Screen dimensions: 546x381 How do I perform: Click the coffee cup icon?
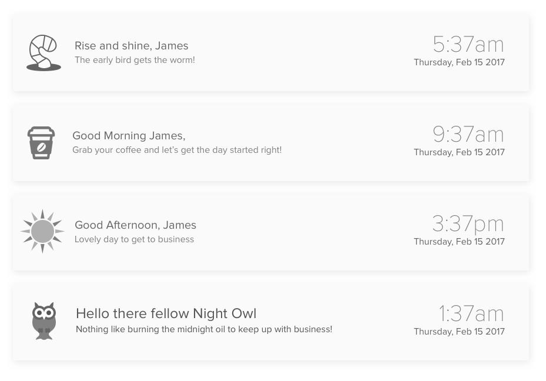click(x=41, y=143)
